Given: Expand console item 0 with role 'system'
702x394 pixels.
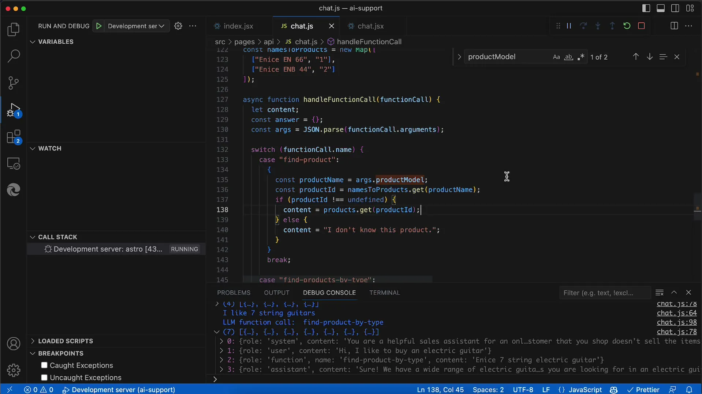Looking at the screenshot, I should coord(221,341).
